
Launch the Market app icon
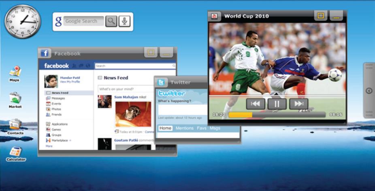point(15,100)
